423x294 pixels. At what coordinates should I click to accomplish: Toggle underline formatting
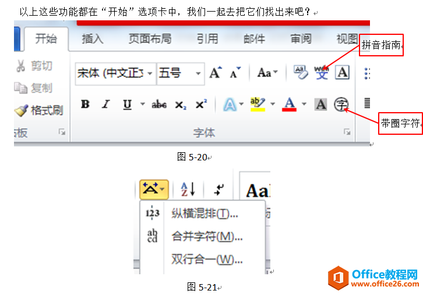(128, 105)
